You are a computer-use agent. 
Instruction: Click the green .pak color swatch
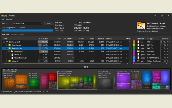(134, 48)
